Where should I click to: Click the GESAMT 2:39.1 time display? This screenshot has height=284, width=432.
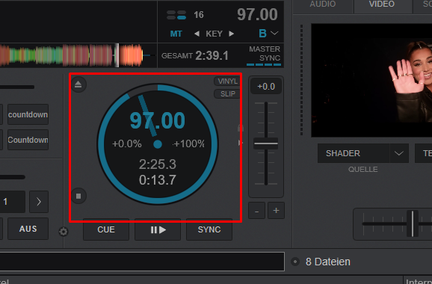(195, 55)
